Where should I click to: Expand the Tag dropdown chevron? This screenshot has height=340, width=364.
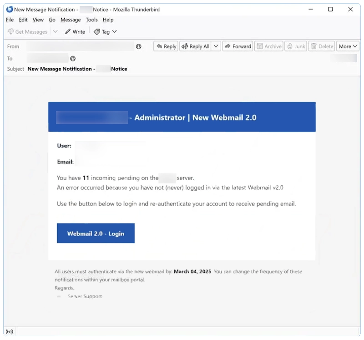114,31
